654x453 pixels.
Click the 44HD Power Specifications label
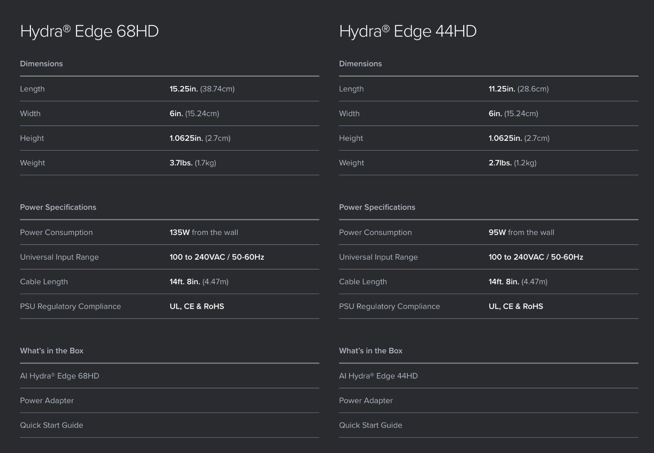click(377, 207)
